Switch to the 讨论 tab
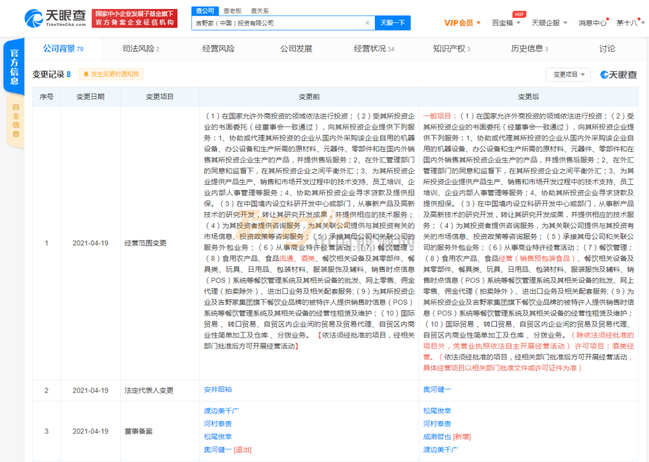Viewport: 649px width, 462px height. tap(607, 49)
